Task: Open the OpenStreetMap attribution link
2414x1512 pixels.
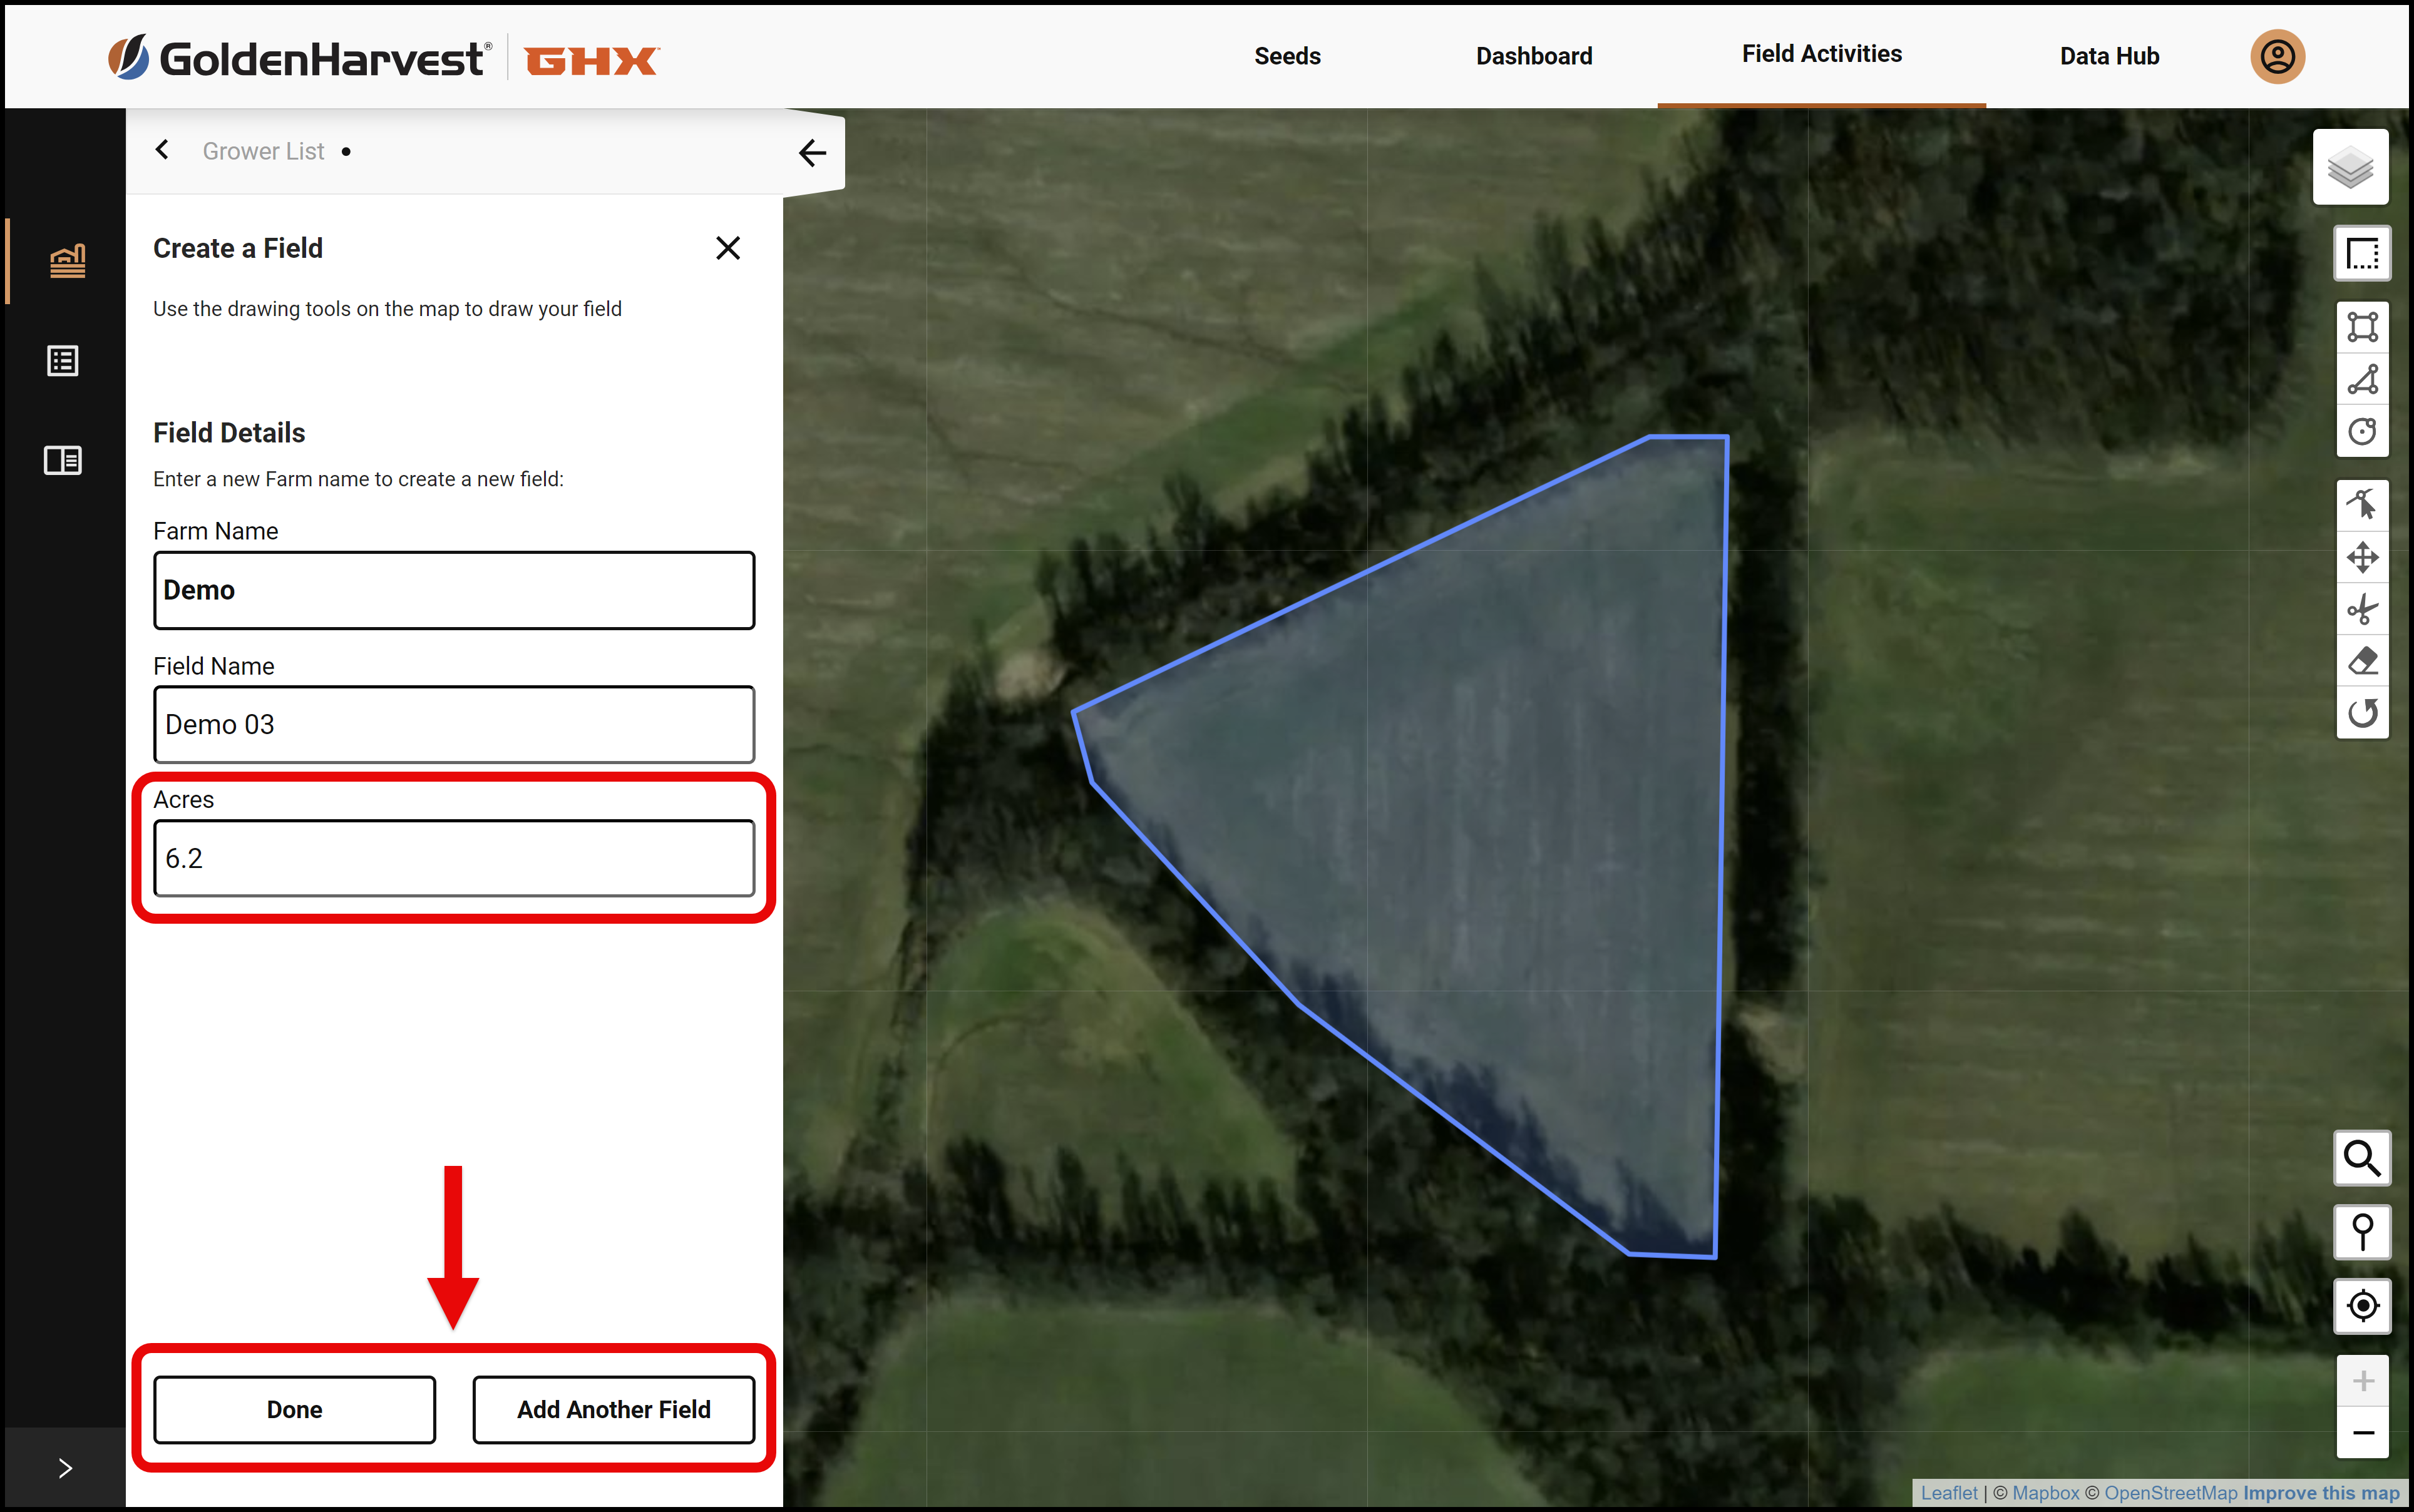Action: (2170, 1493)
